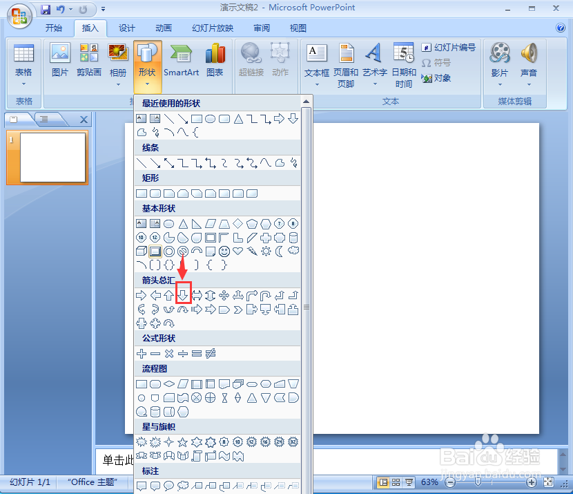573x494 pixels.
Task: Open the 相册 photo album dropdown
Action: click(x=118, y=66)
